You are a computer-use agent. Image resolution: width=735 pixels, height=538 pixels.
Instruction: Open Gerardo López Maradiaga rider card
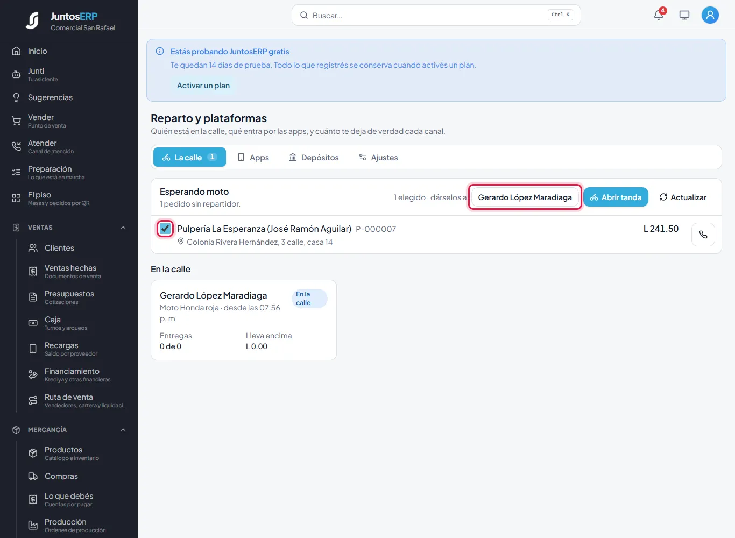click(x=244, y=320)
